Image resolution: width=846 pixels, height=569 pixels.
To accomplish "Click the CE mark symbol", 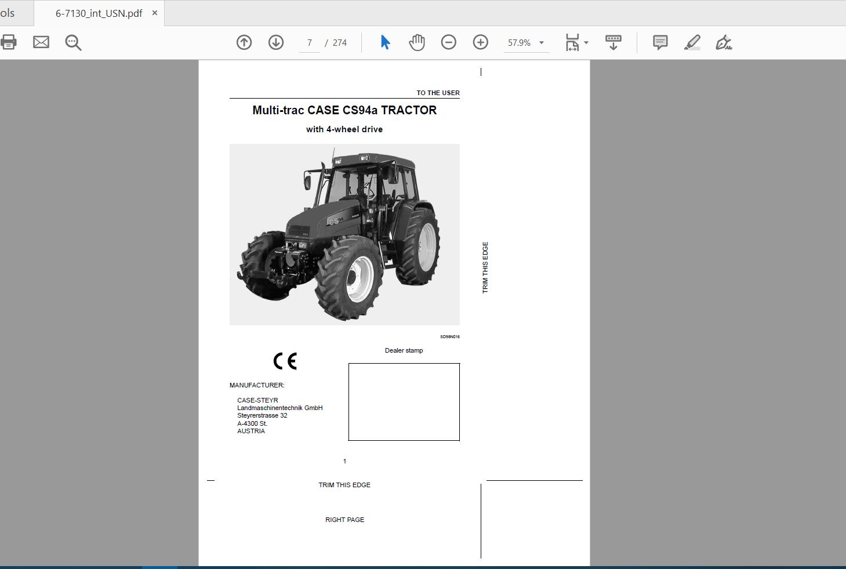I will pos(285,361).
